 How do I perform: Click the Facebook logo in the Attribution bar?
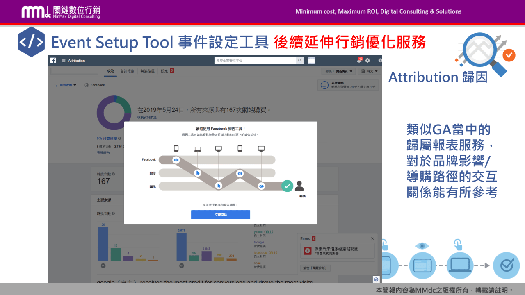click(54, 60)
